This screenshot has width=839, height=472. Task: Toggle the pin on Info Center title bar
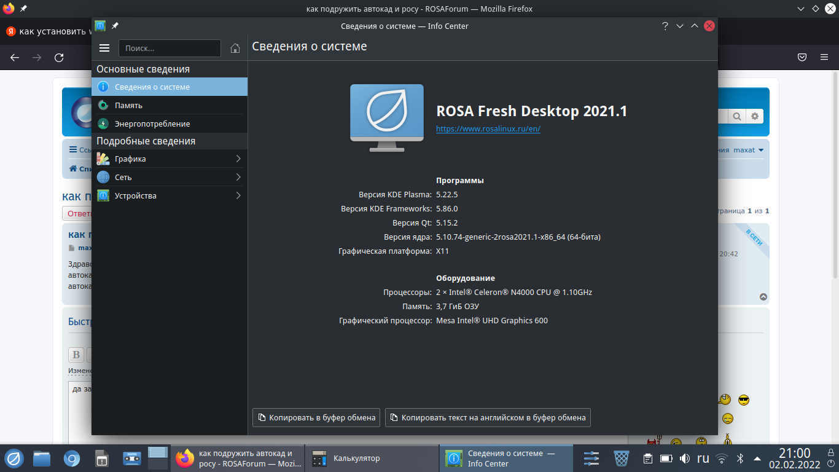click(115, 26)
